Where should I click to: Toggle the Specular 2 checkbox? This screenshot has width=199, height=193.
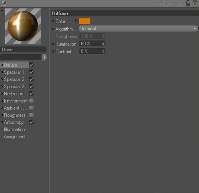coord(32,79)
